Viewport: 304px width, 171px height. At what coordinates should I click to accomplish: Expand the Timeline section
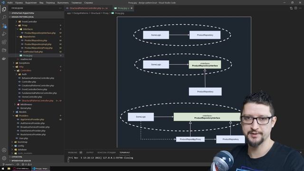(36, 161)
